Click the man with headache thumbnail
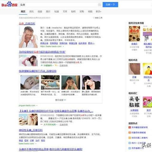Screen dimensions: 152x152 (x=28, y=37)
